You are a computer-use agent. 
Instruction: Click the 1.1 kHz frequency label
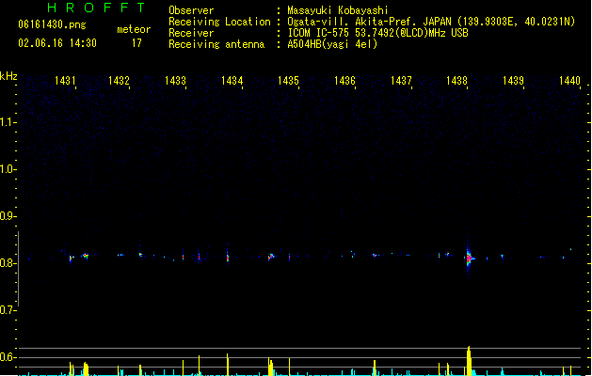(8, 122)
